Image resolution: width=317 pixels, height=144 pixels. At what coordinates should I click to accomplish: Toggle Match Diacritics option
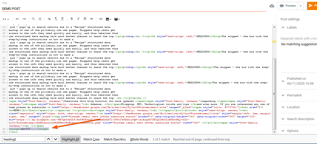115,139
